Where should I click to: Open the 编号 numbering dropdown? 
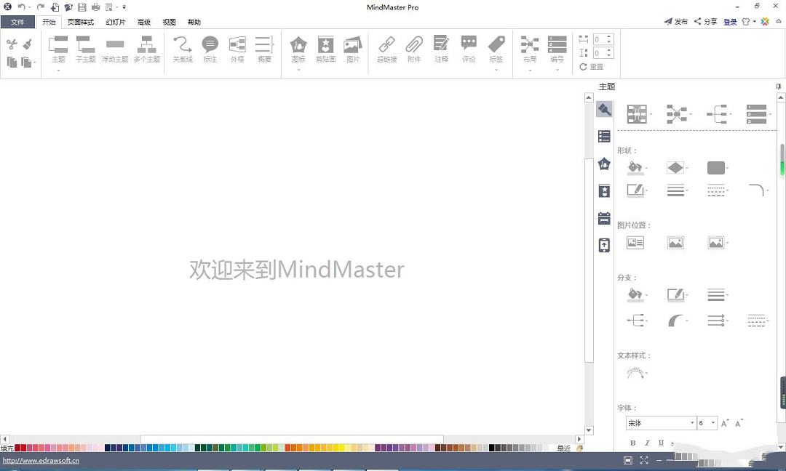point(557,70)
